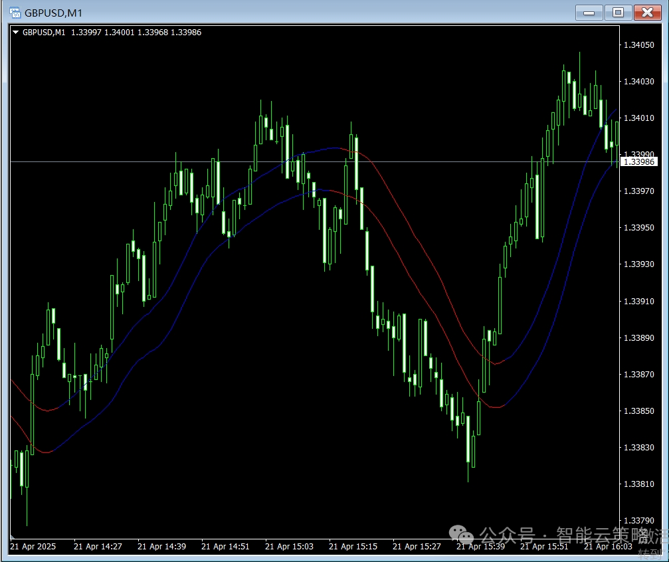Click the 1.33930 price scale label
The width and height of the screenshot is (669, 562).
[x=638, y=264]
